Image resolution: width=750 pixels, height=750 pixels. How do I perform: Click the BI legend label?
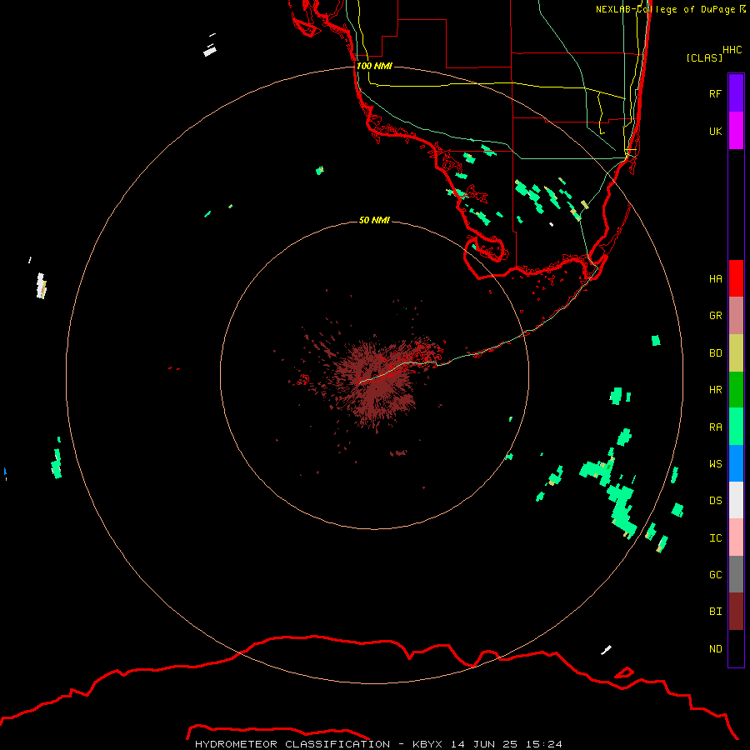[715, 612]
